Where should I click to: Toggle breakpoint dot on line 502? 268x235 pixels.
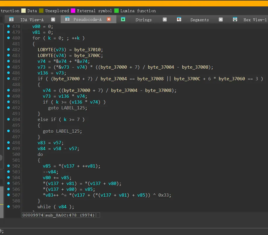(x=8, y=166)
